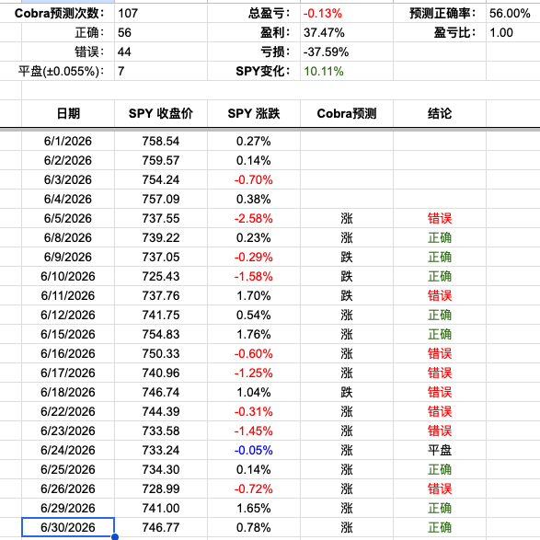
Task: Select the Cobra预测 column header
Action: (x=347, y=114)
